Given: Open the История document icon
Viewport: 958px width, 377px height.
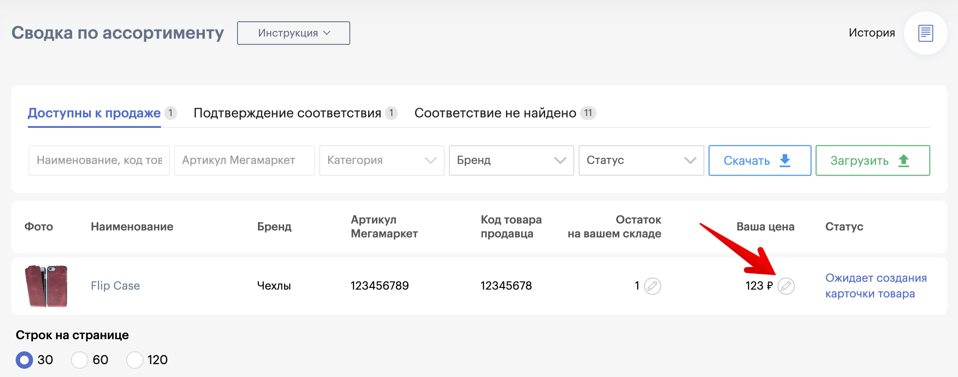Looking at the screenshot, I should (x=925, y=33).
